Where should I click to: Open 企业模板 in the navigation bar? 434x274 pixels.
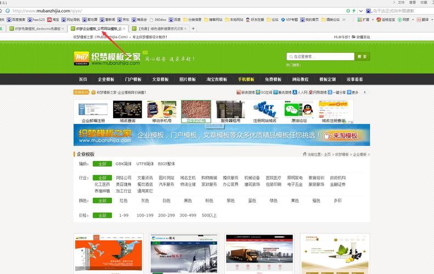[106, 79]
